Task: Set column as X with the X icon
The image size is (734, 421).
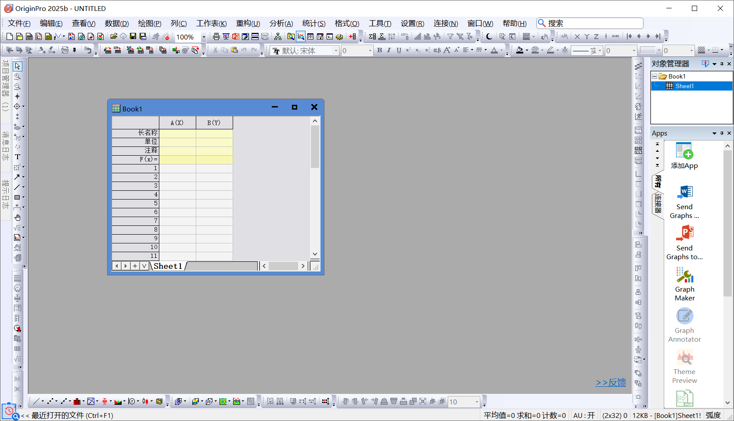Action: [577, 36]
